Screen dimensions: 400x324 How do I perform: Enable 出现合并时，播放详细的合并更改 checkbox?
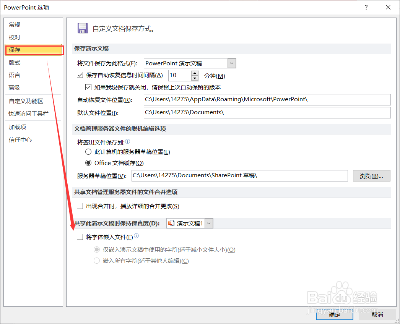pos(80,206)
